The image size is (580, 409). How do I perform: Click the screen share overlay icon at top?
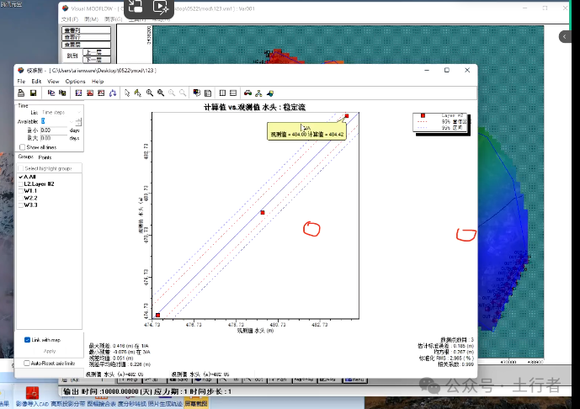[x=136, y=6]
